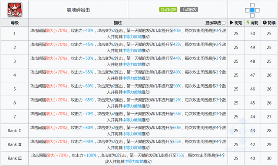This screenshot has height=166, width=278.
Task: Click the 描述 column header
Action: tap(118, 23)
